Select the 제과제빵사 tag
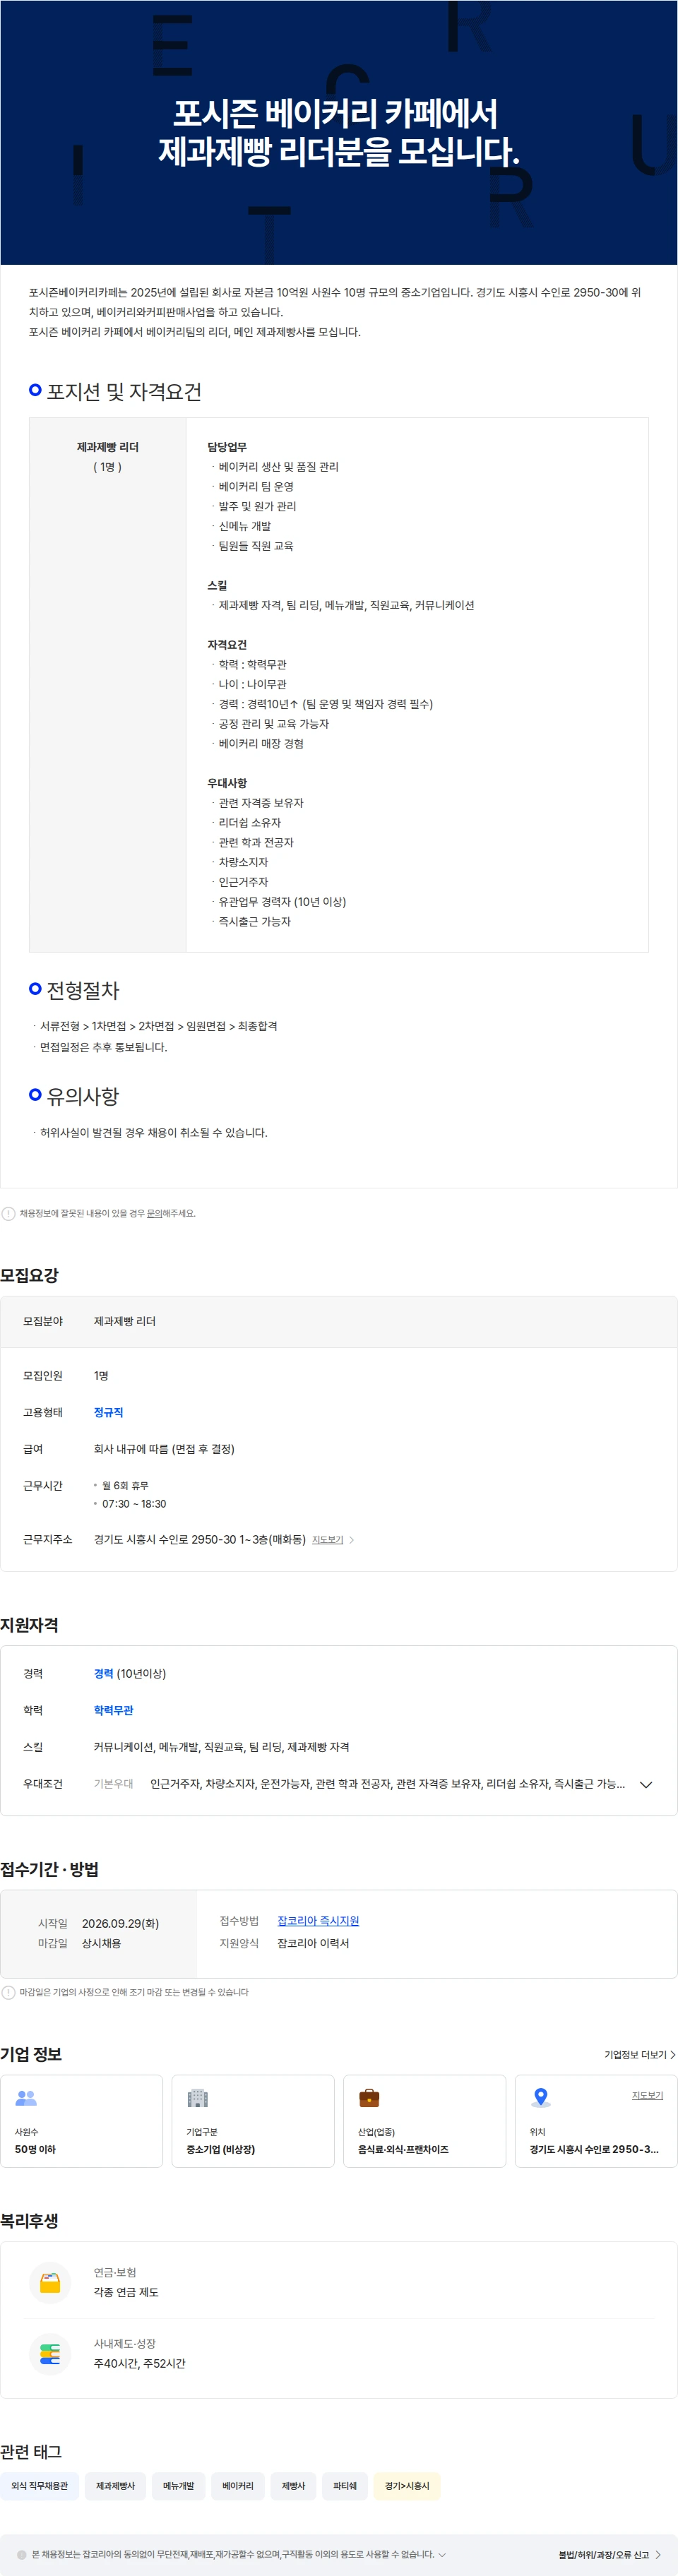678x2576 pixels. 115,2485
